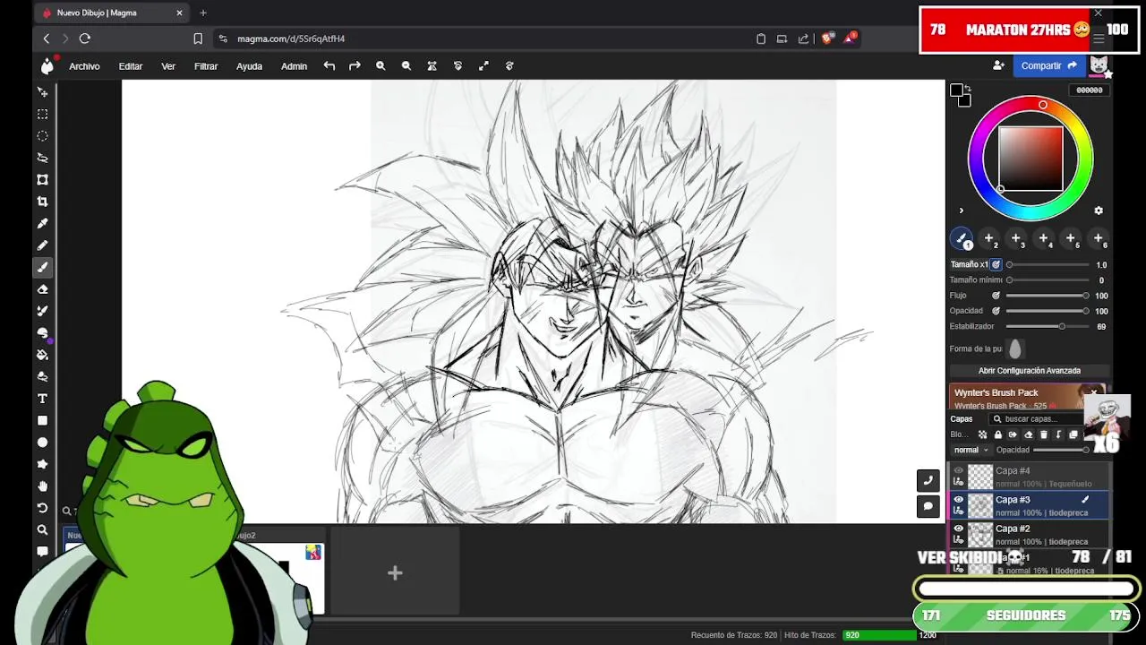This screenshot has height=645, width=1146.
Task: Hide layer Capa #2 with eye icon
Action: (x=958, y=529)
